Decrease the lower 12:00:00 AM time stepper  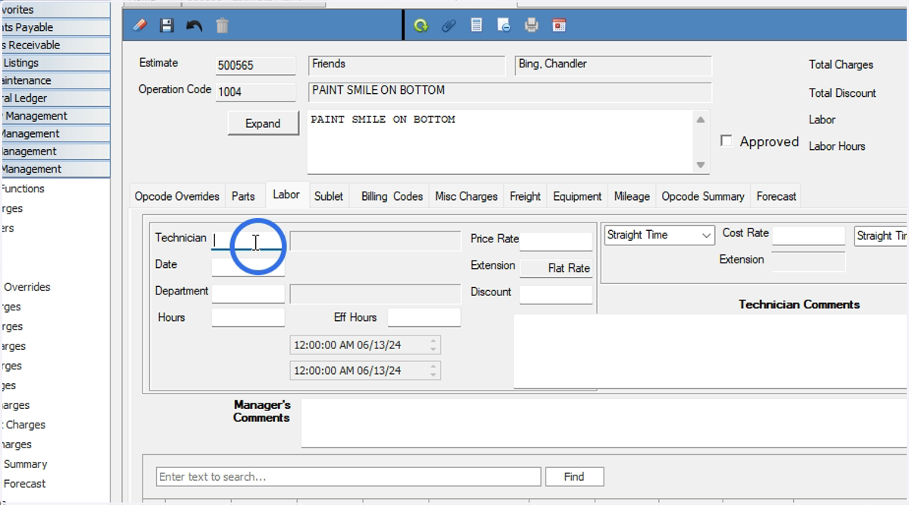(x=433, y=375)
